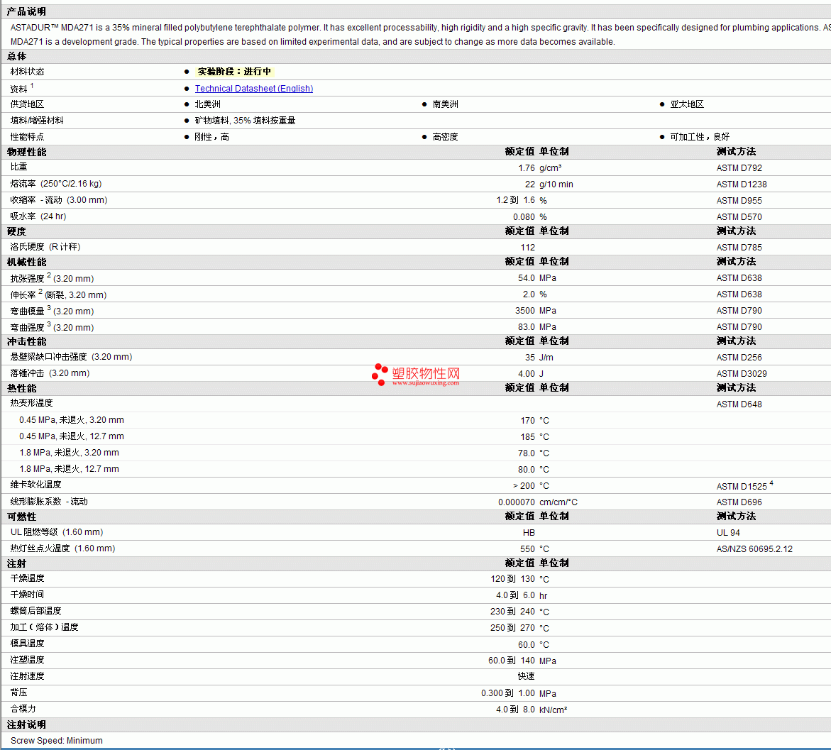Select the falling dart impact value 4.00

tap(527, 374)
